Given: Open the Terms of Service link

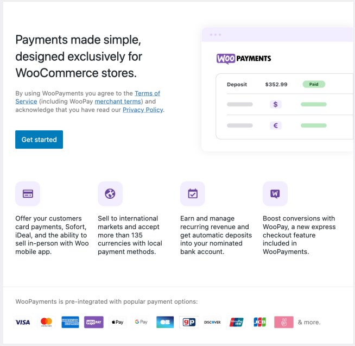Looking at the screenshot, I should coord(147,93).
